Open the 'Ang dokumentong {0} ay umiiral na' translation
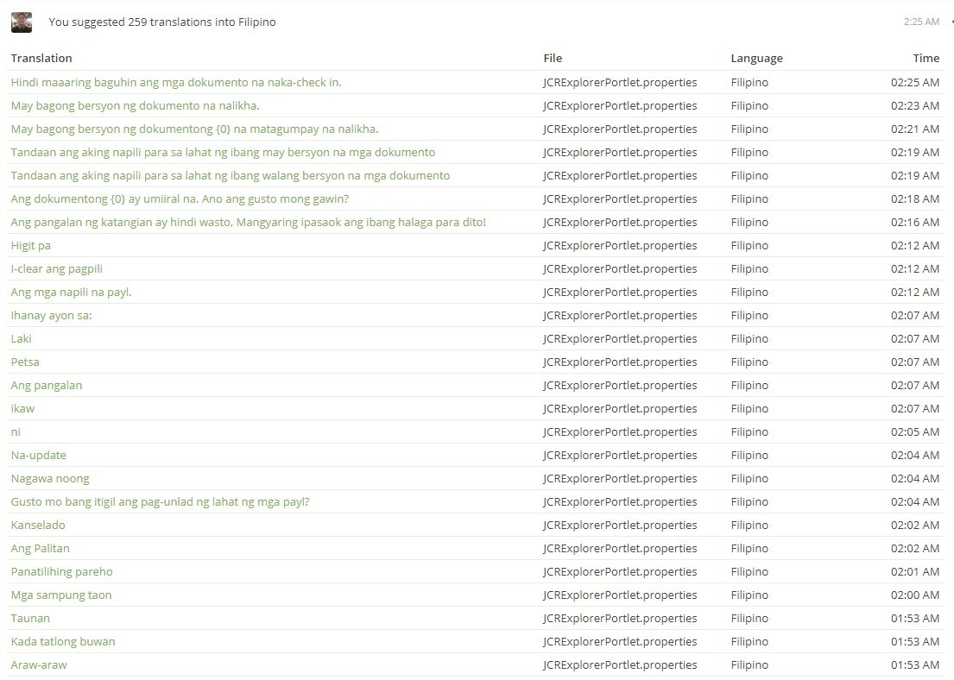This screenshot has height=680, width=954. point(180,199)
